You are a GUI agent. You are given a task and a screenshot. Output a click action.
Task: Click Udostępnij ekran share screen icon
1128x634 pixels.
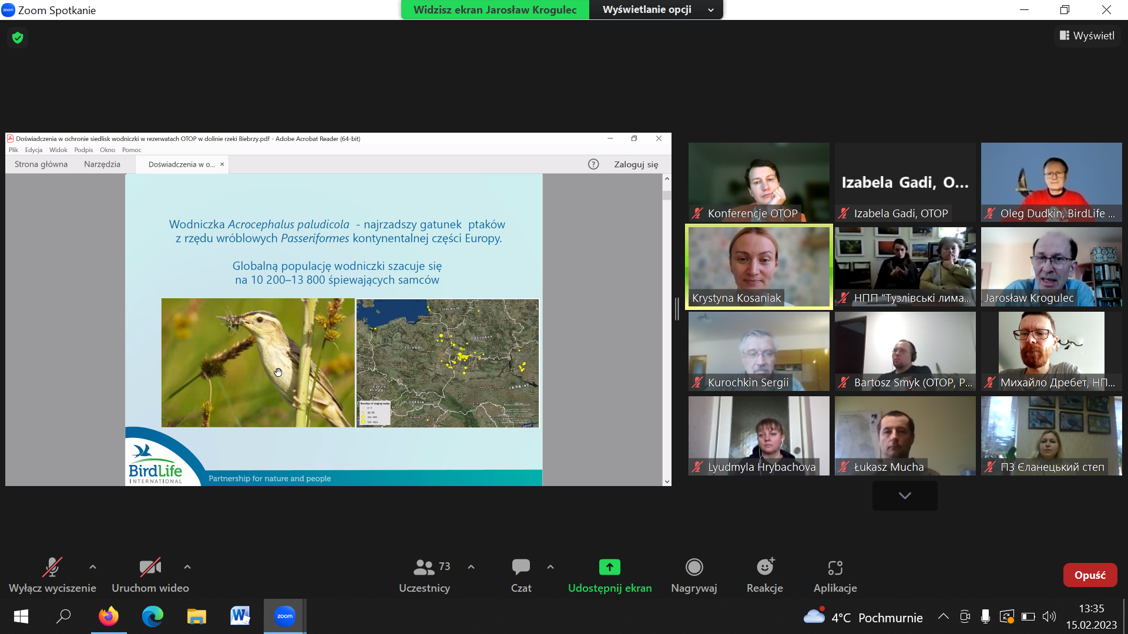click(609, 567)
